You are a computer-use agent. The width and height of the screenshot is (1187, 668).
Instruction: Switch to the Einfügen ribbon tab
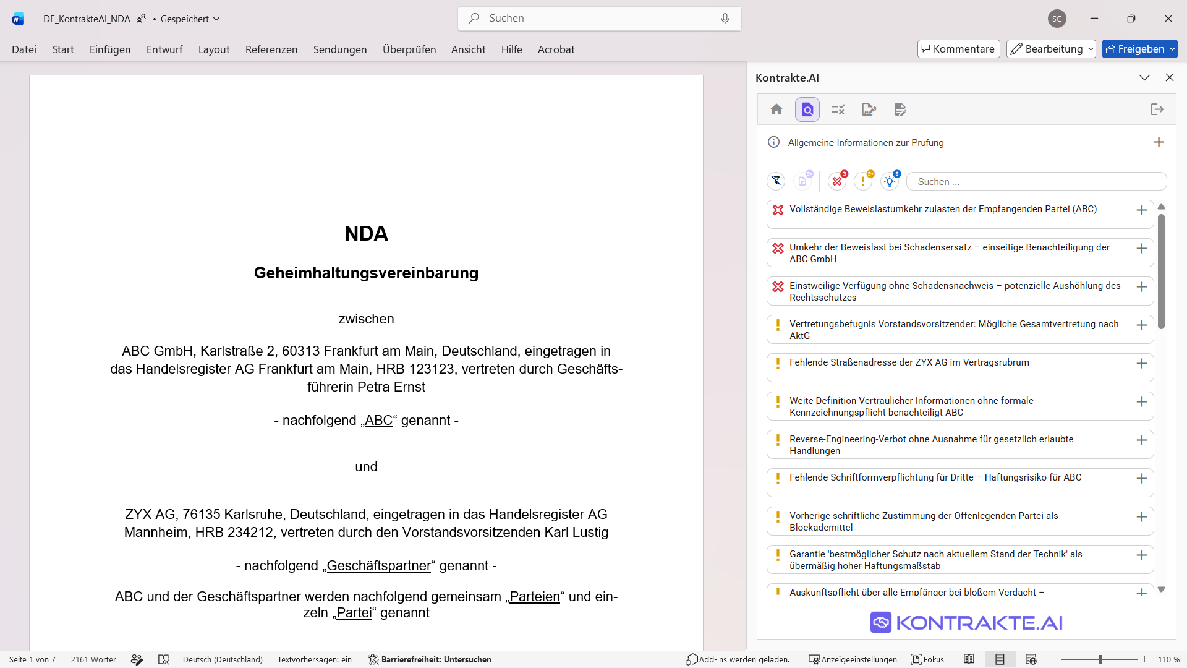pos(110,49)
